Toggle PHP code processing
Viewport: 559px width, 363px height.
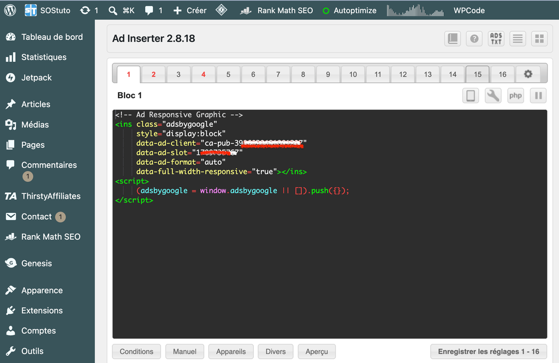515,96
